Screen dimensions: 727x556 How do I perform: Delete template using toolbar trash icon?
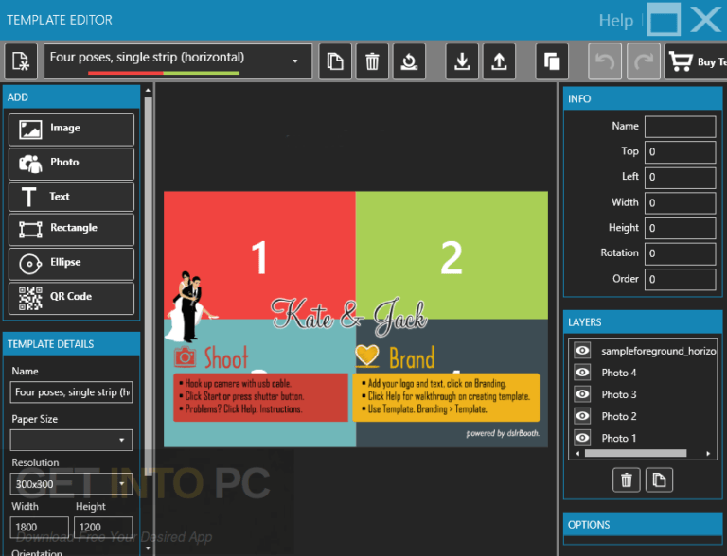372,61
